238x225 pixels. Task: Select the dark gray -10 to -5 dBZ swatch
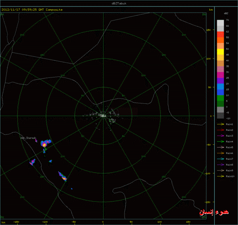click(221, 115)
